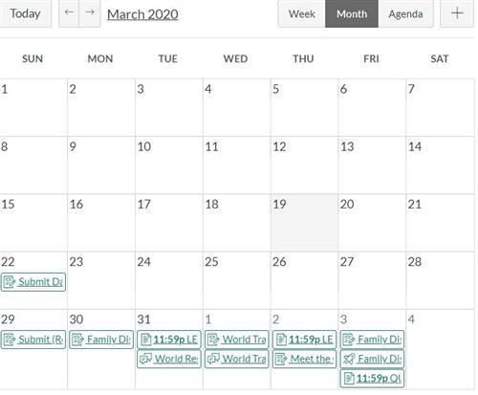
Task: Open the March 2020 date picker
Action: [x=142, y=14]
